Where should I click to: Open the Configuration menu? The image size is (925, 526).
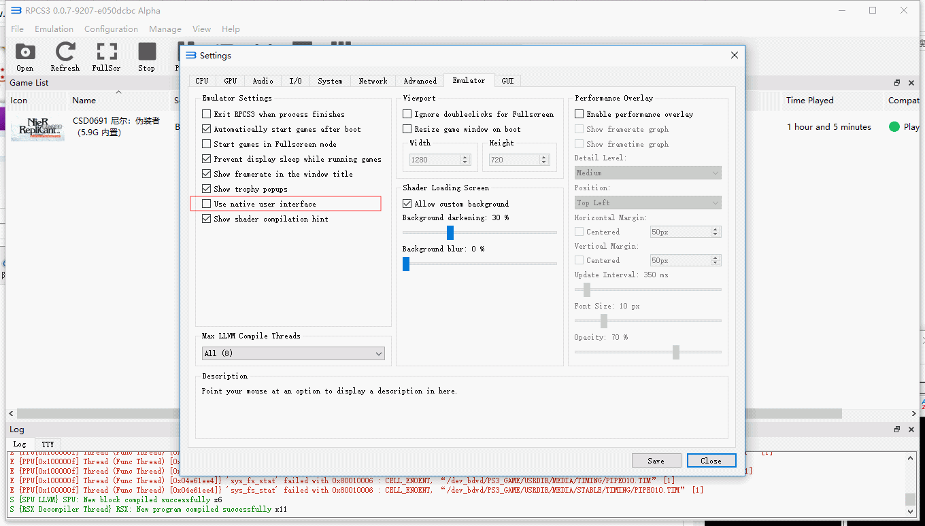112,29
